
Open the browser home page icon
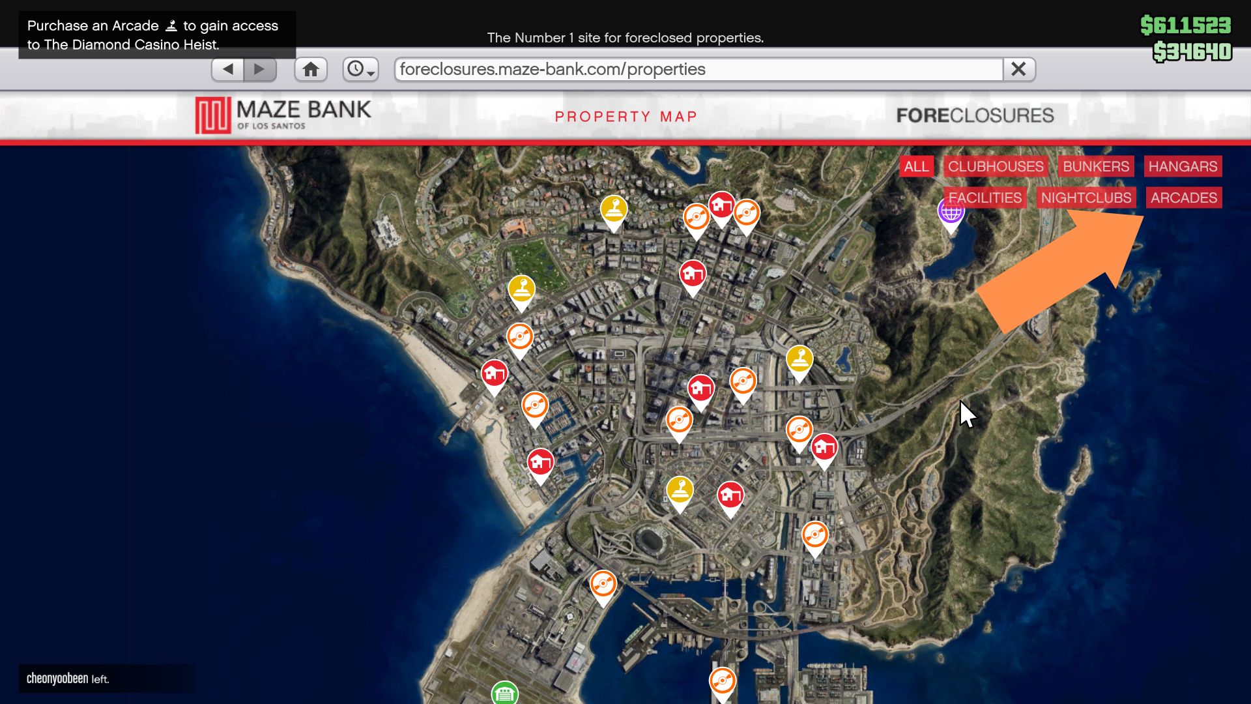[311, 69]
